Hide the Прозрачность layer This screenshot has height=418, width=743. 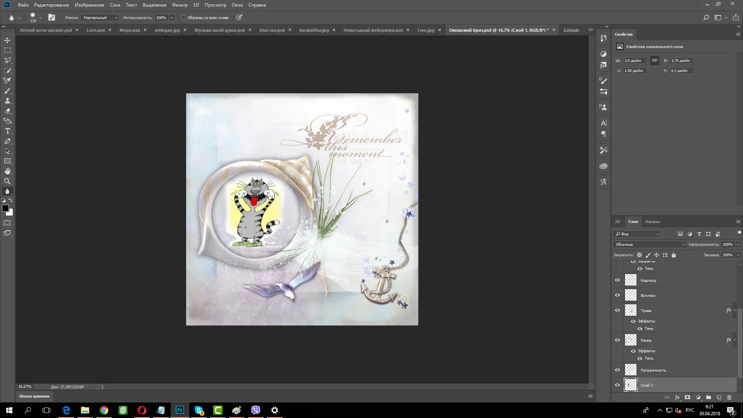tap(617, 370)
